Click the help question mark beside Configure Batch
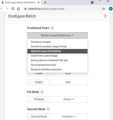Image resolution: width=113 pixels, height=120 pixels. click(x=105, y=16)
